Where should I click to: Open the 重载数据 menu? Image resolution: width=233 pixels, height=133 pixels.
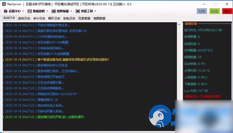(x=38, y=11)
